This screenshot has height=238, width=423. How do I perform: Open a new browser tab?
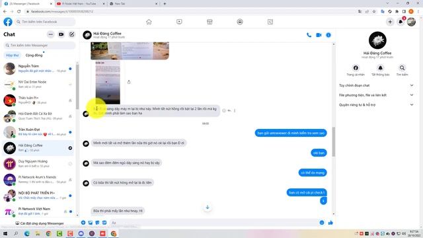coord(165,4)
